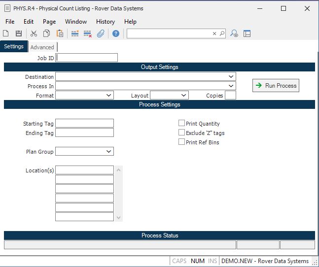Switch to the Advanced tab

42,47
